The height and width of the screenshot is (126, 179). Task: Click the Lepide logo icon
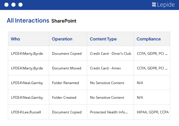154,5
